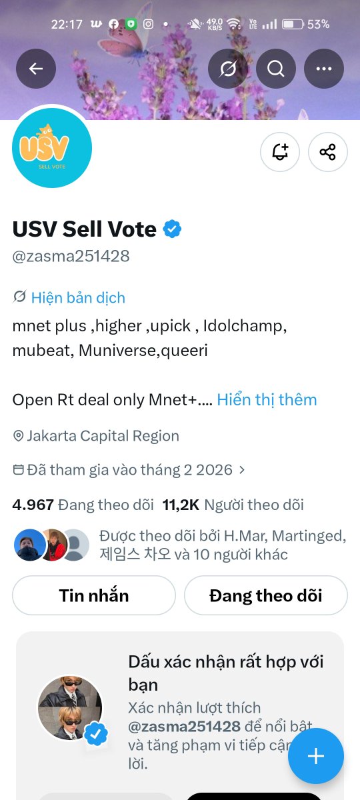Open the USV Sell Vote profile picture
Viewport: 360px width, 800px height.
click(x=52, y=148)
